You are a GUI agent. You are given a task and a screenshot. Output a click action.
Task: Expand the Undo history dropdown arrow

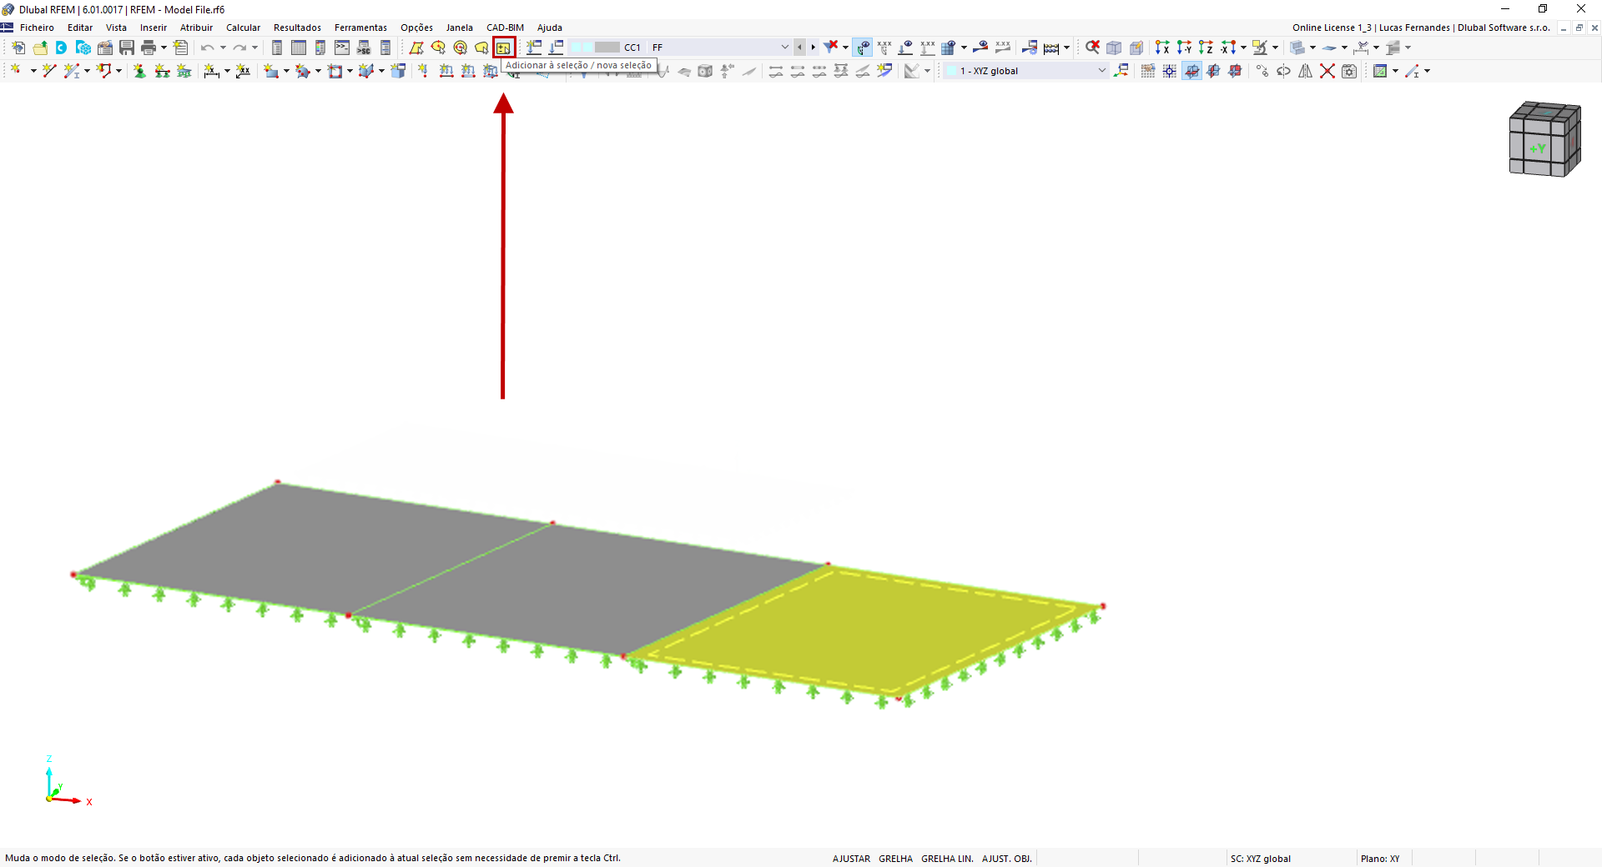(223, 48)
